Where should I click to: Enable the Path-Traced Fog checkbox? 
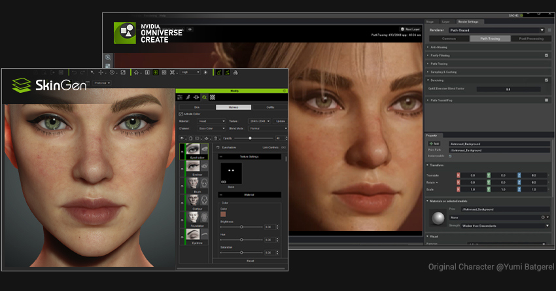(546, 100)
